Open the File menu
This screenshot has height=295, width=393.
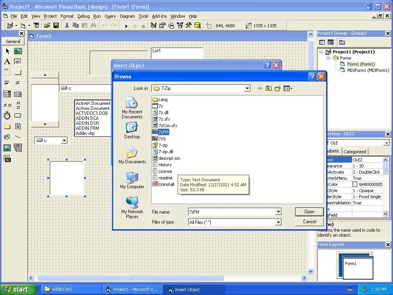click(14, 16)
